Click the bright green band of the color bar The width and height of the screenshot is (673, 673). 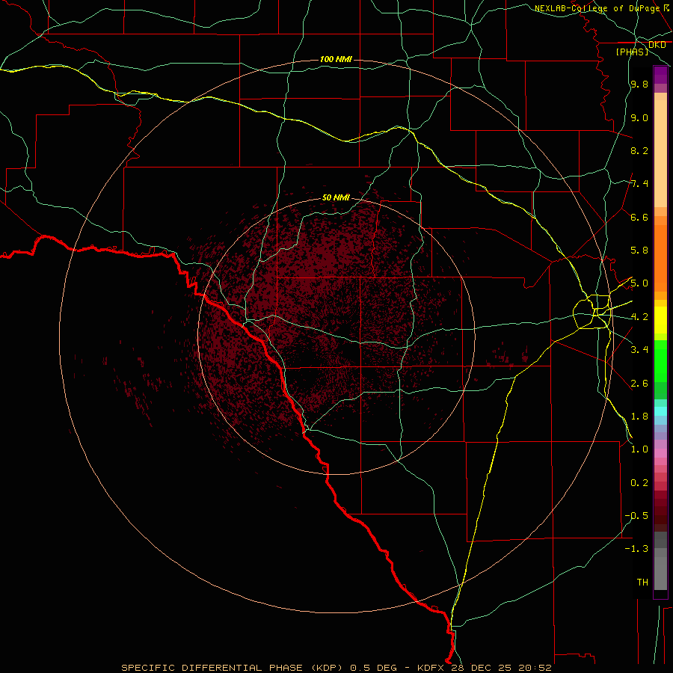click(x=660, y=360)
